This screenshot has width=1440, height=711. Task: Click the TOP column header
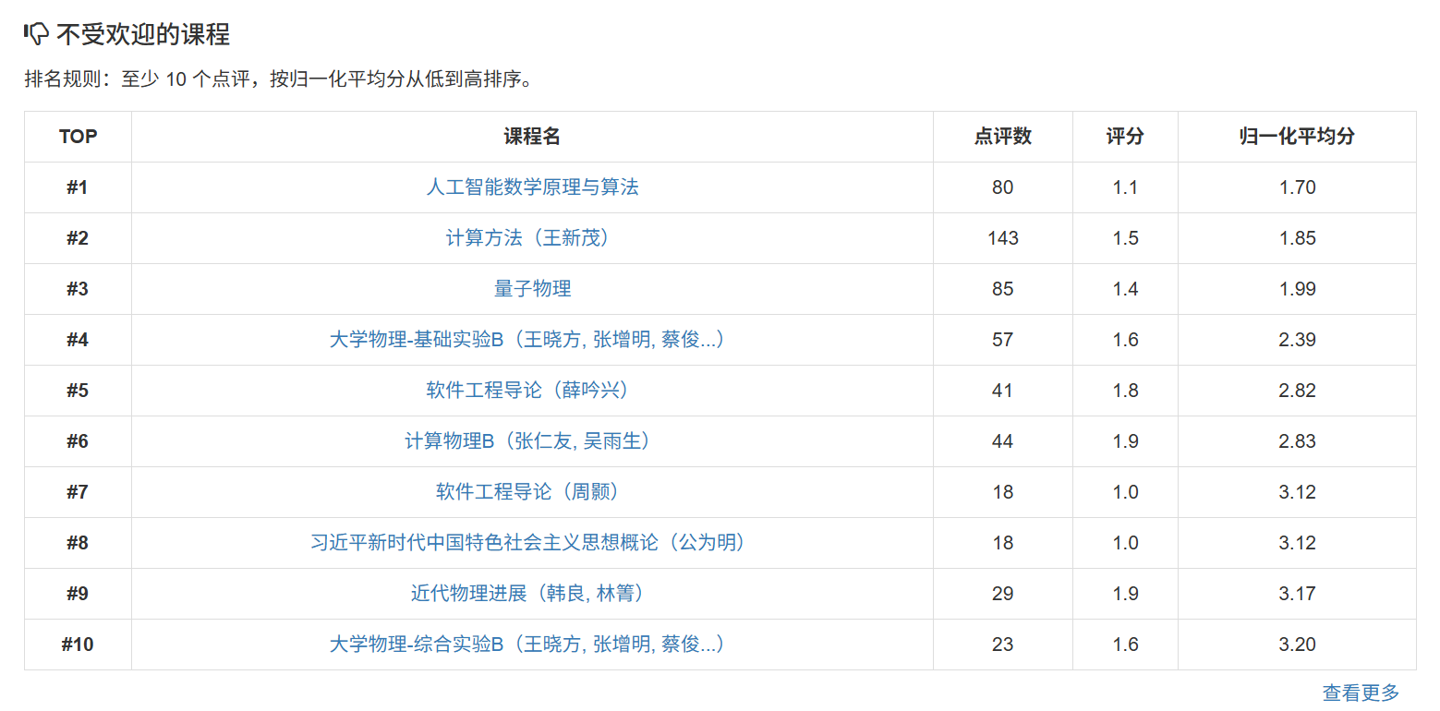[78, 137]
